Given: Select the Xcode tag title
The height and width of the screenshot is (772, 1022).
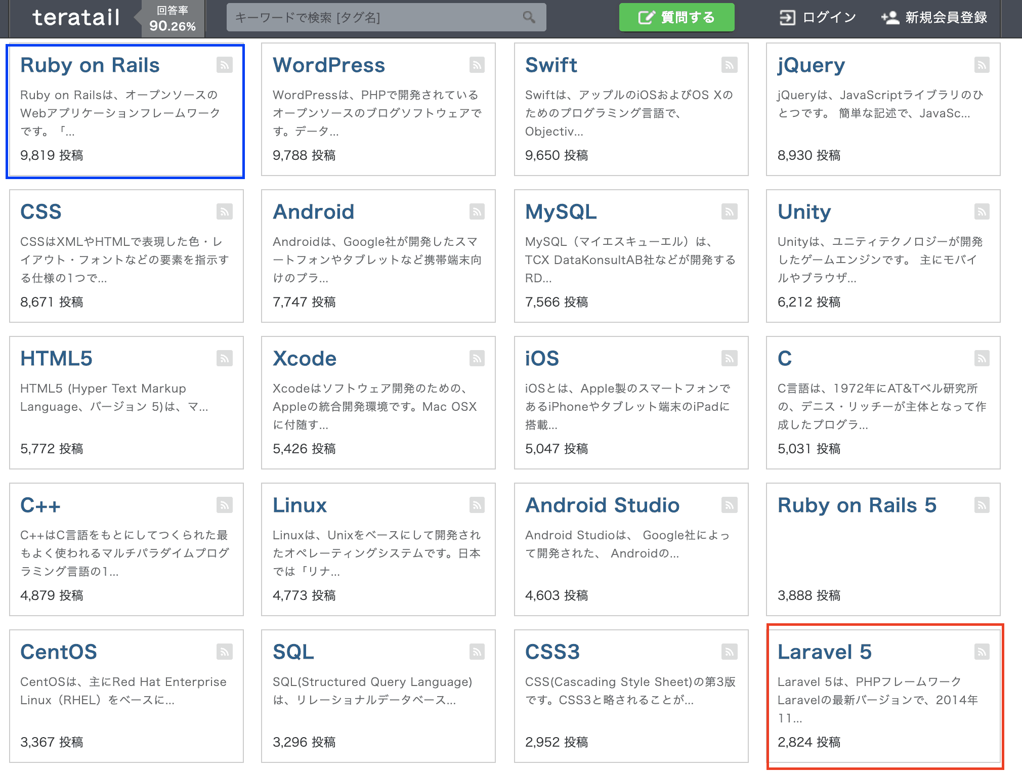Looking at the screenshot, I should (305, 359).
